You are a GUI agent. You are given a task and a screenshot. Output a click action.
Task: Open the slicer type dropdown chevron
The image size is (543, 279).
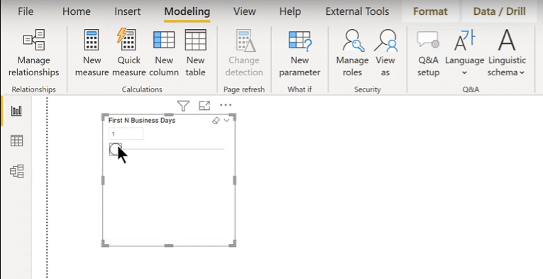(x=226, y=121)
